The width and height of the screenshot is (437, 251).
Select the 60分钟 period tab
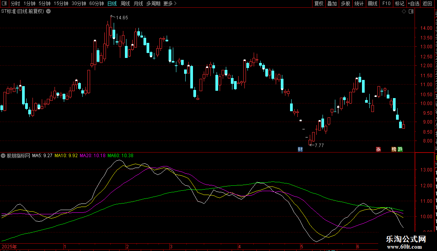click(x=96, y=3)
